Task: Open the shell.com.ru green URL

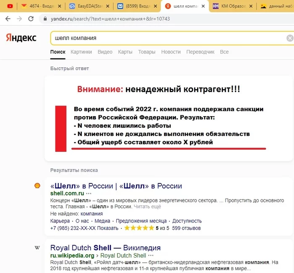Action: coord(67,193)
